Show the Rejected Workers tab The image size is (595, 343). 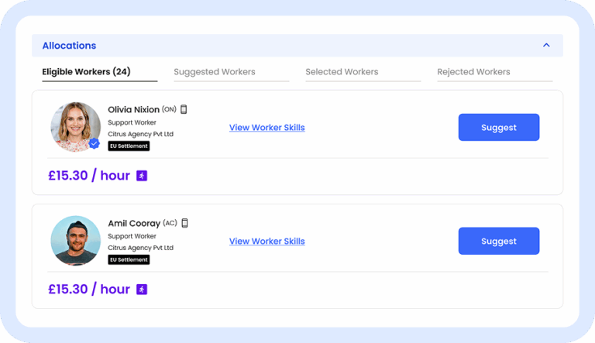point(473,72)
